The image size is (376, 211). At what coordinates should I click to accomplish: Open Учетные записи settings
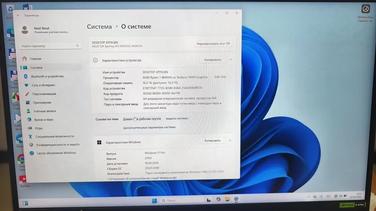(x=45, y=111)
